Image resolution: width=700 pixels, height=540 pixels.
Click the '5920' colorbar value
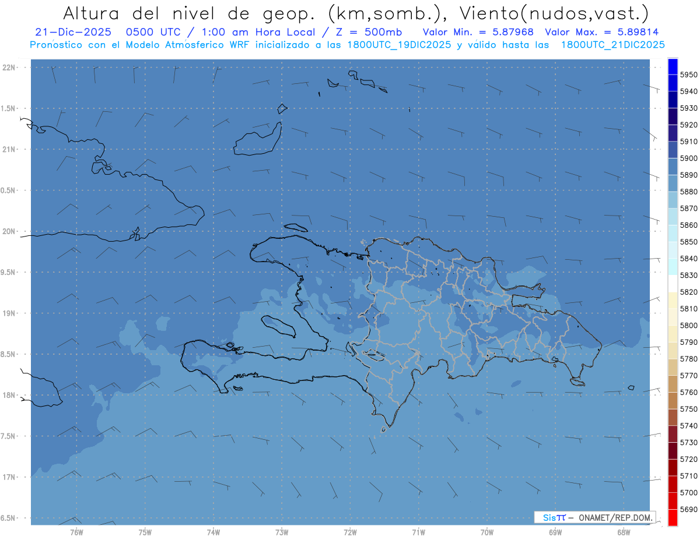click(x=689, y=125)
